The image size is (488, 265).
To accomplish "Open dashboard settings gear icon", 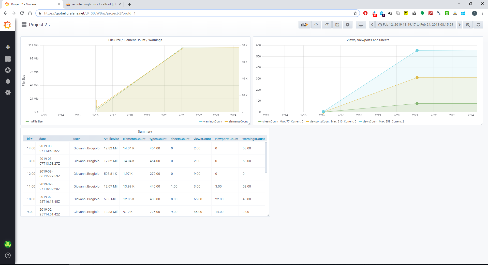I will [x=348, y=25].
